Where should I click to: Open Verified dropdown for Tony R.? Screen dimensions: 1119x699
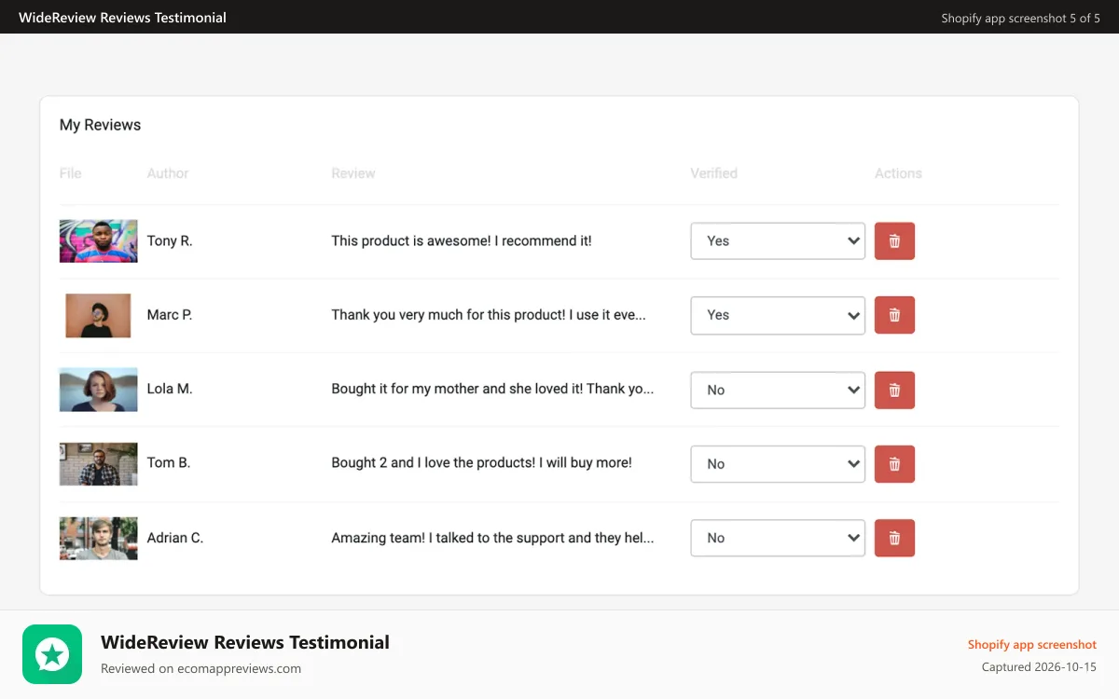pyautogui.click(x=778, y=240)
